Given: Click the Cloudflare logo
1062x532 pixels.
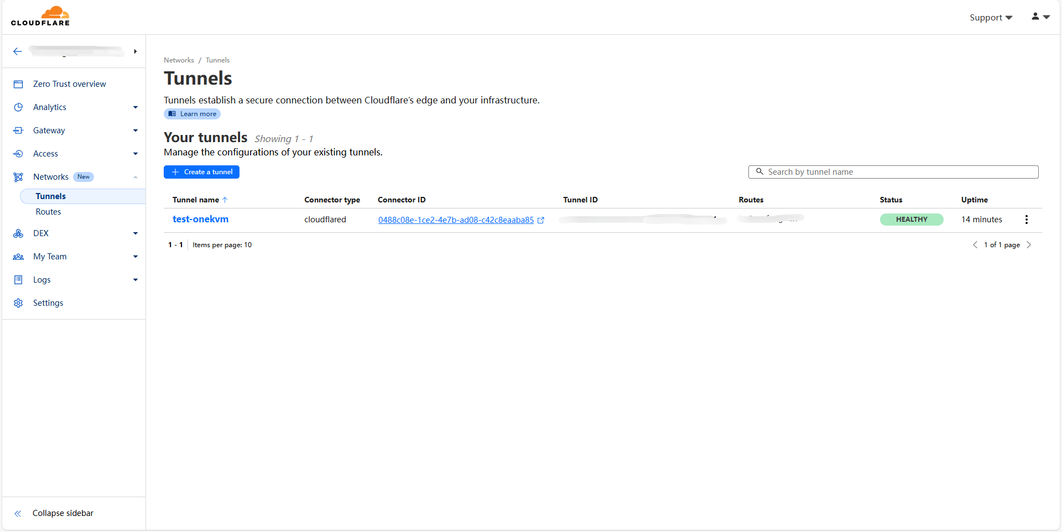Looking at the screenshot, I should 40,16.
